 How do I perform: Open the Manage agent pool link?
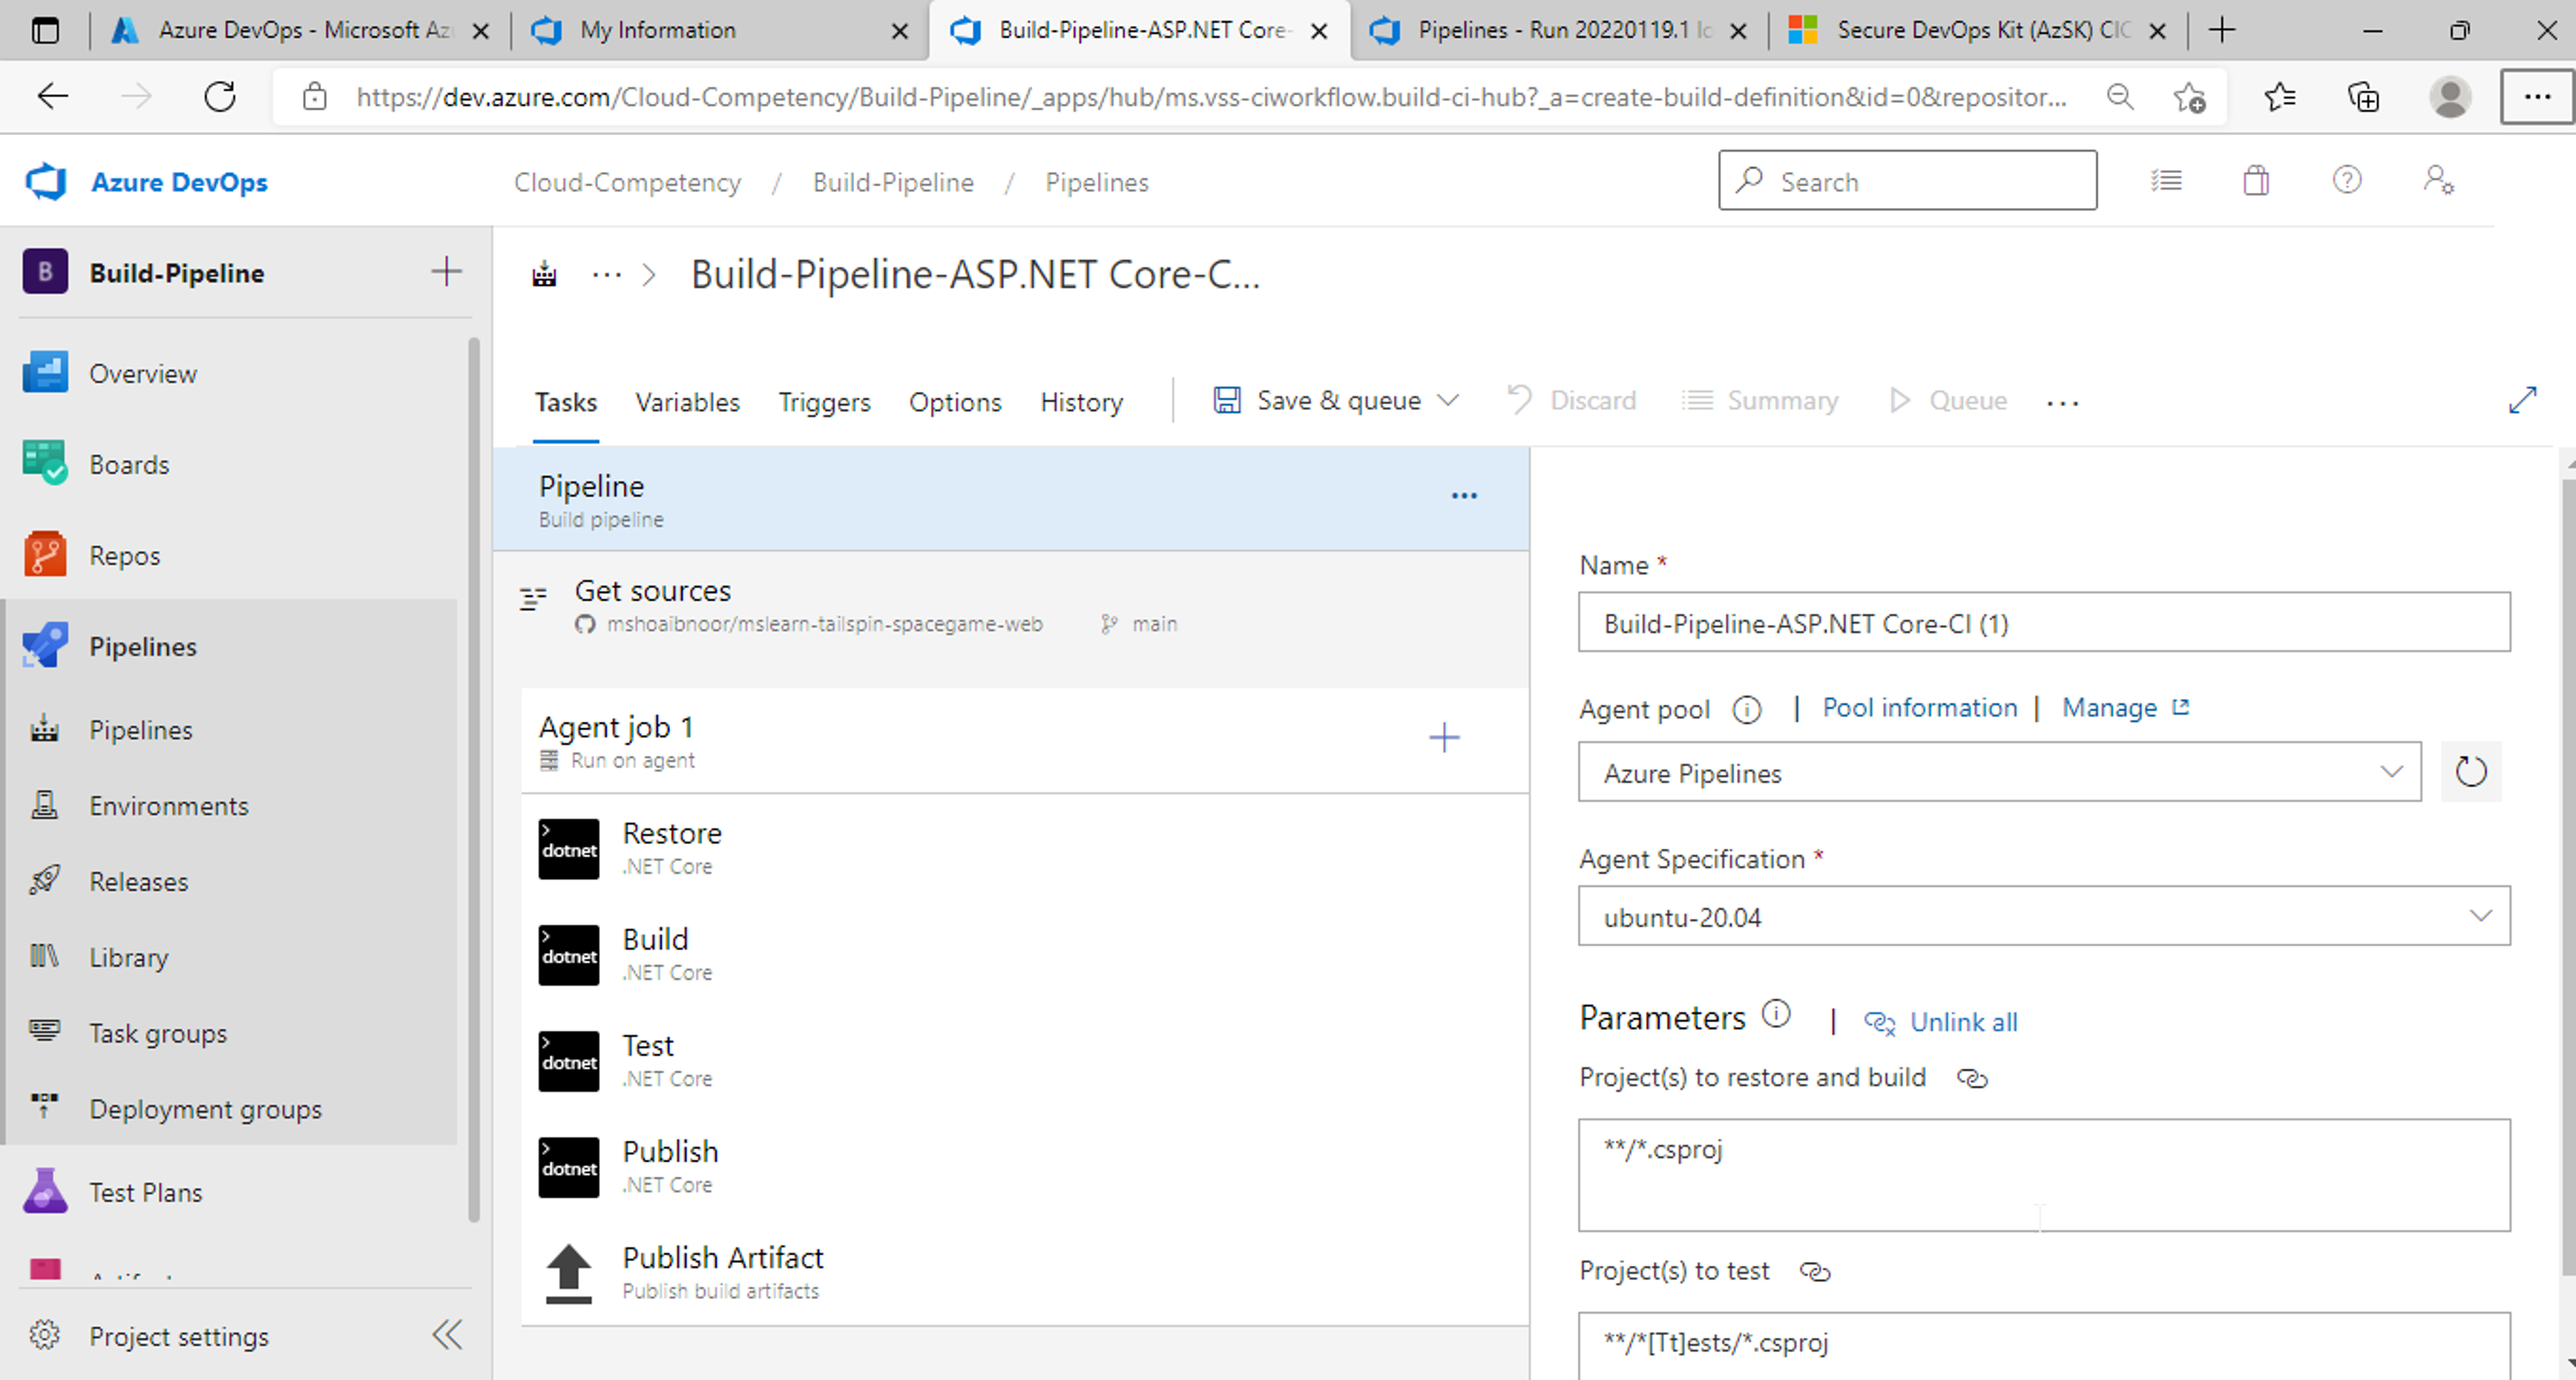(x=2125, y=708)
